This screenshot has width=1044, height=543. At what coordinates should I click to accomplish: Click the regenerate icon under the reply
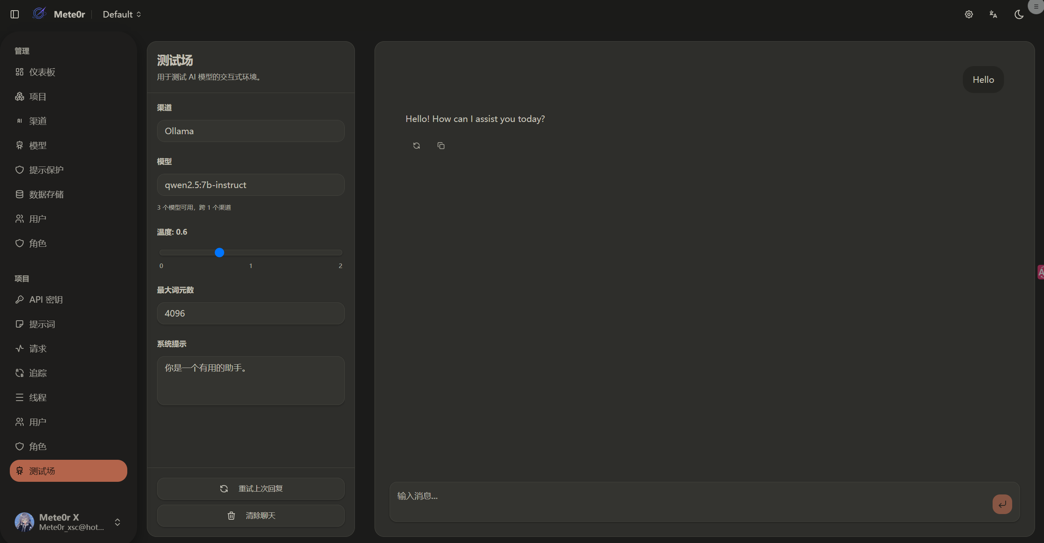click(416, 146)
